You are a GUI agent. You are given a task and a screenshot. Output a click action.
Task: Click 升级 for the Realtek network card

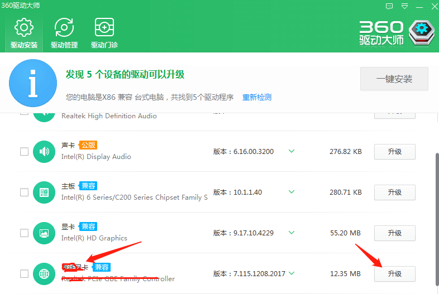[395, 274]
